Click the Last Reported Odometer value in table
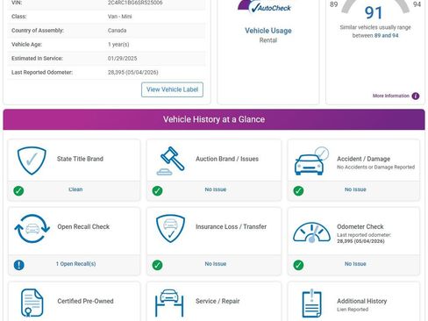This screenshot has width=428, height=321. pos(132,72)
